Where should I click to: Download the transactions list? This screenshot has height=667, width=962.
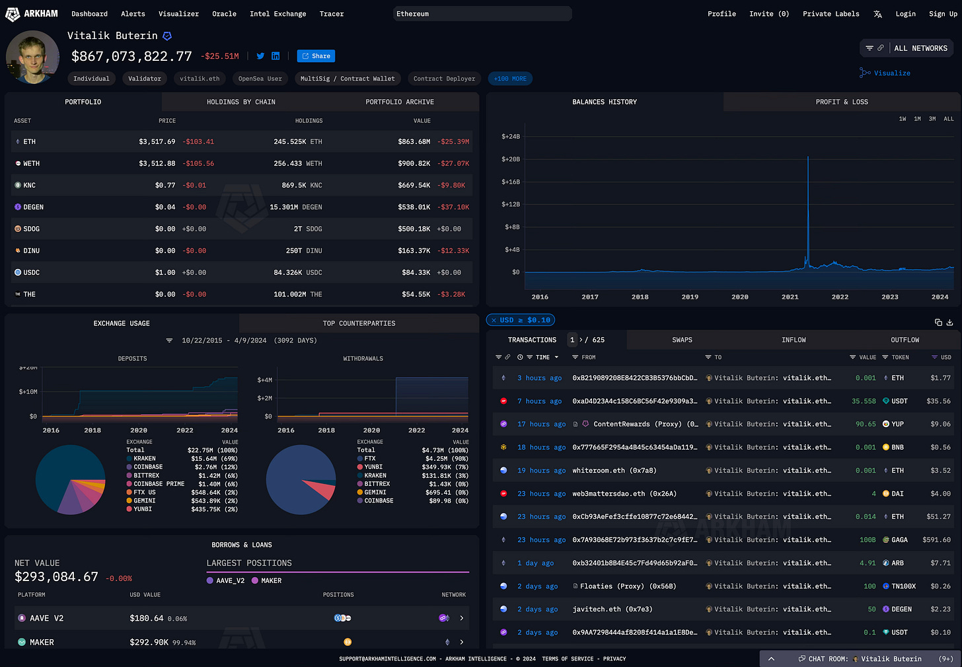(950, 323)
